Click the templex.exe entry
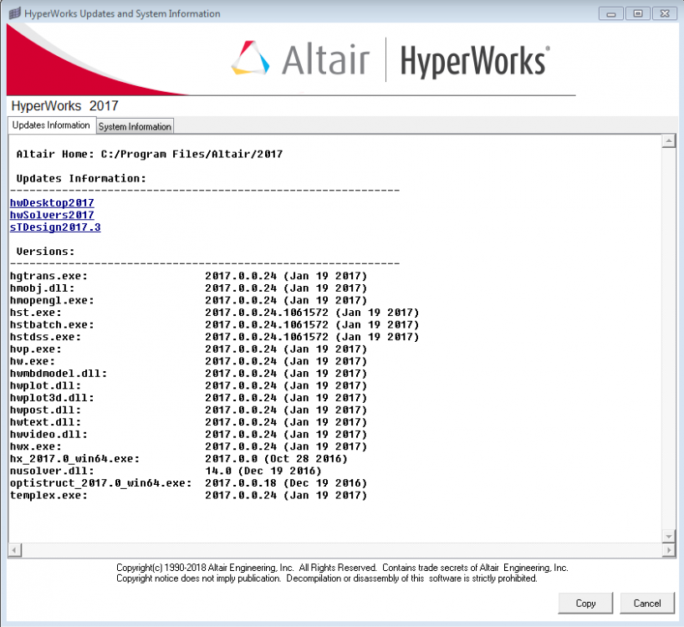 [188, 496]
